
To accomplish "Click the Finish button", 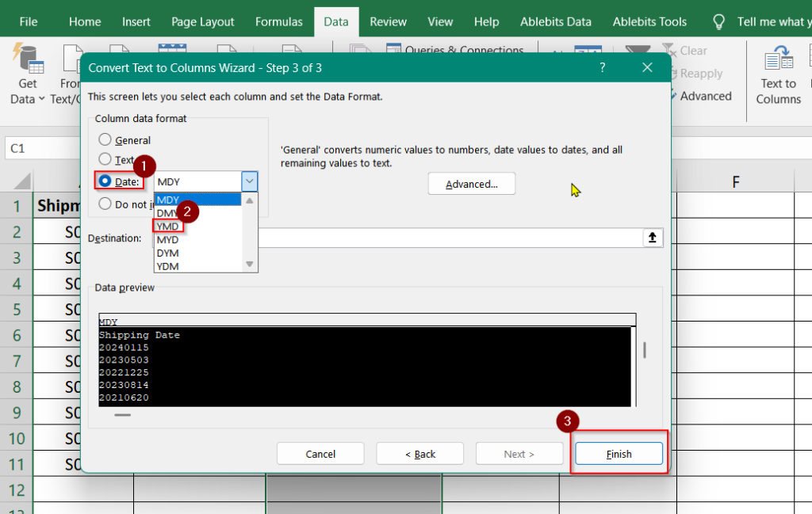I will point(619,453).
